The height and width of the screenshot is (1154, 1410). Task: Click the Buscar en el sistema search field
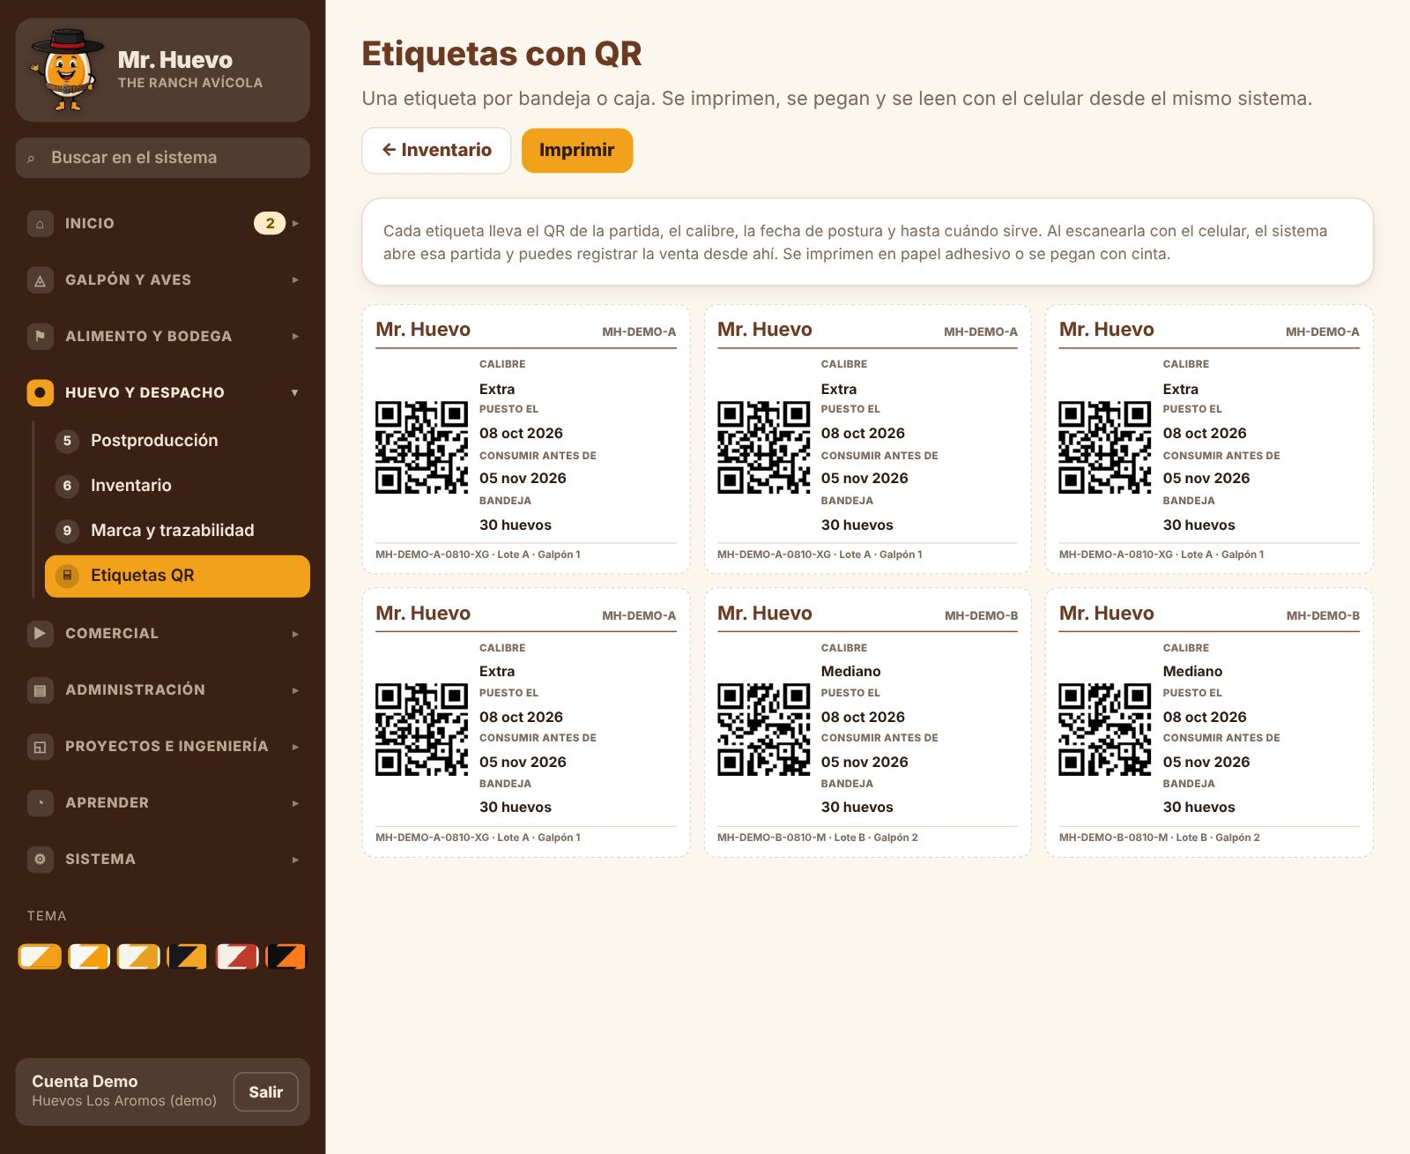163,158
